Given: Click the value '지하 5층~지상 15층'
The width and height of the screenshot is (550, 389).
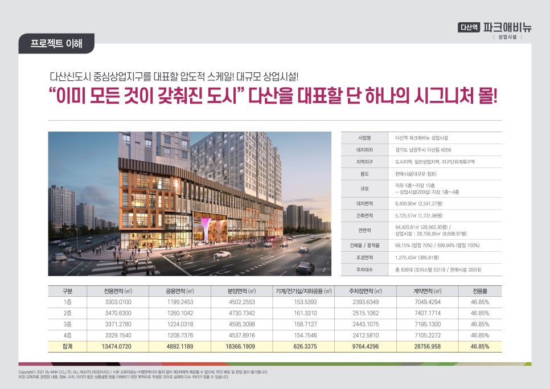Looking at the screenshot, I should coord(415,185).
